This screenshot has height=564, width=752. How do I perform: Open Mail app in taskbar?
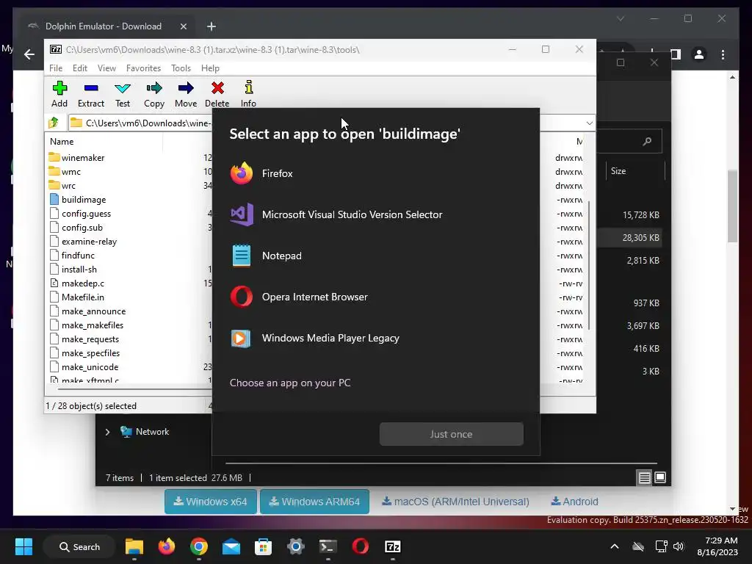(231, 546)
